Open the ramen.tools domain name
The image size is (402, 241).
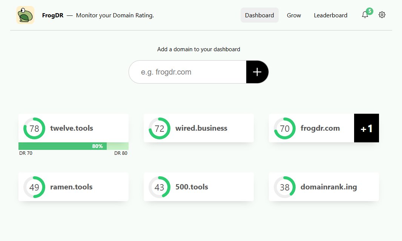[71, 187]
